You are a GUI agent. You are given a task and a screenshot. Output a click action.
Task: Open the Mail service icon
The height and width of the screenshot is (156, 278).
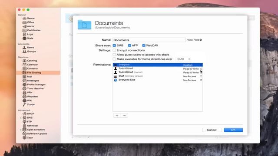[24, 77]
